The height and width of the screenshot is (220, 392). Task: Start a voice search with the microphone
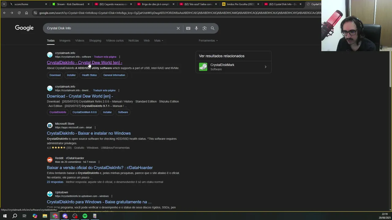click(196, 28)
